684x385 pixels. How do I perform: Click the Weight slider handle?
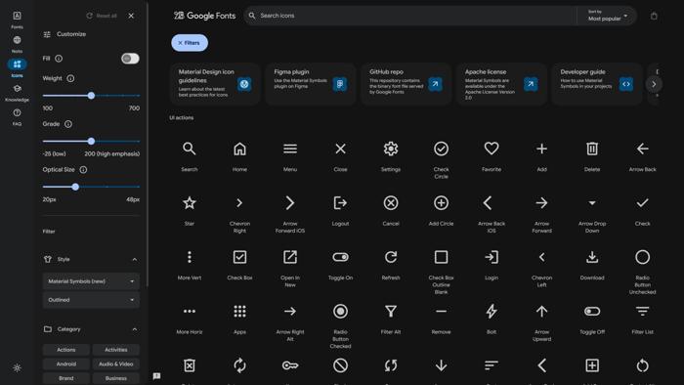point(91,96)
